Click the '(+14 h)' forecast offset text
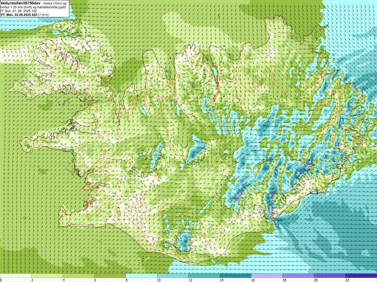377x282 pixels. (44, 14)
